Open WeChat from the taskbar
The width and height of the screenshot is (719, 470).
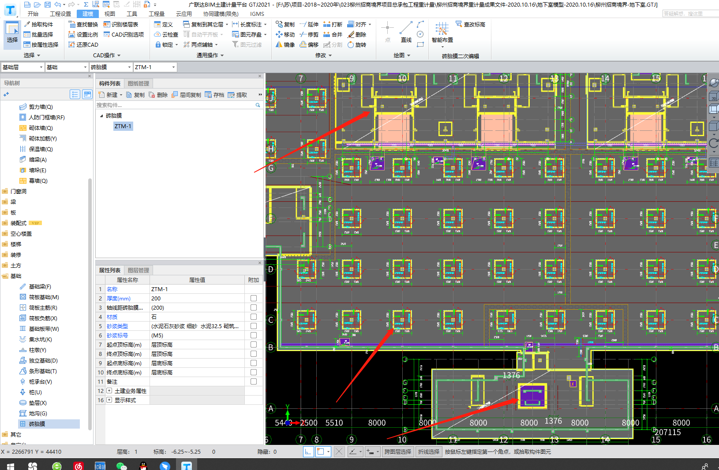click(x=121, y=466)
